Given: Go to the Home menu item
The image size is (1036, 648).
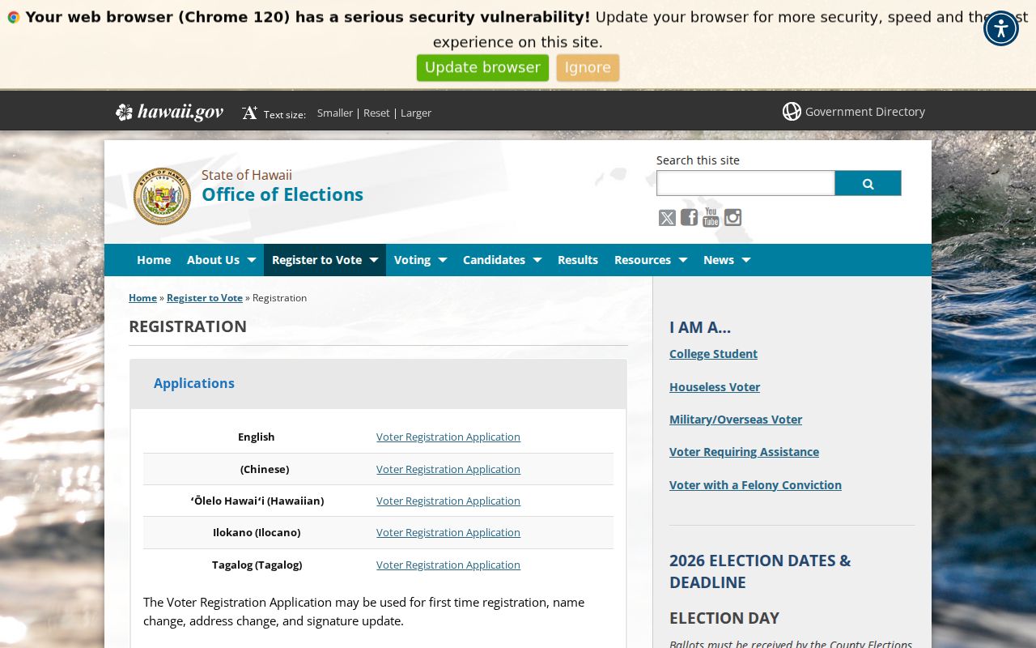Looking at the screenshot, I should [x=154, y=260].
